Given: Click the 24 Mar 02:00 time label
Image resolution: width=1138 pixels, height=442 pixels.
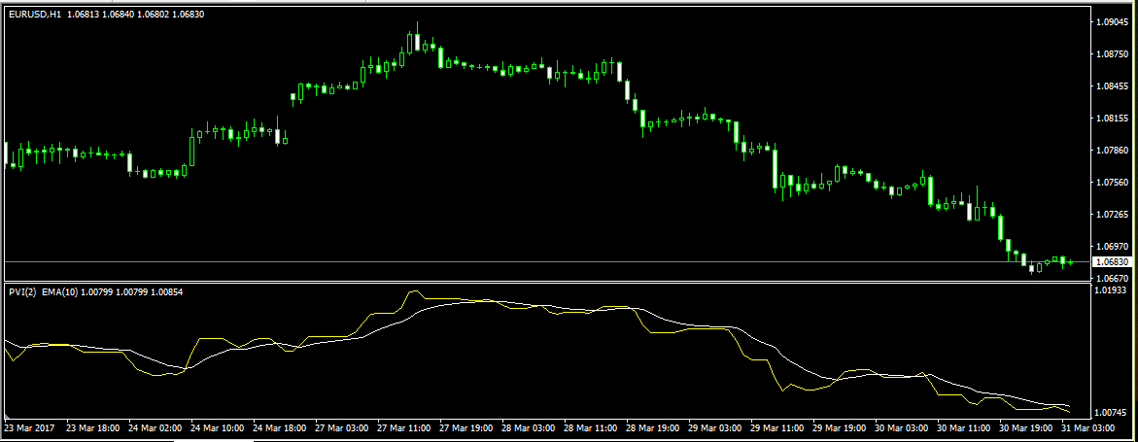Looking at the screenshot, I should (155, 427).
